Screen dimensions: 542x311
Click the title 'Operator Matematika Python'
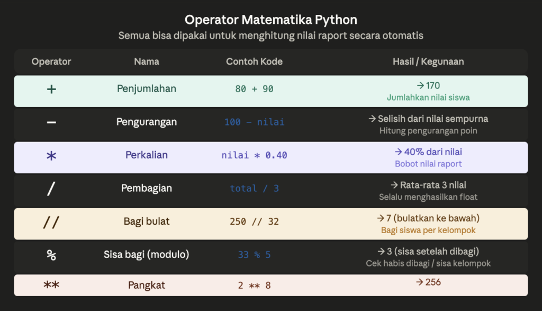pos(270,20)
